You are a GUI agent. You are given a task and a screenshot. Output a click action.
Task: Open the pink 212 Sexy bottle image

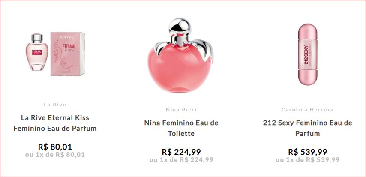(307, 54)
